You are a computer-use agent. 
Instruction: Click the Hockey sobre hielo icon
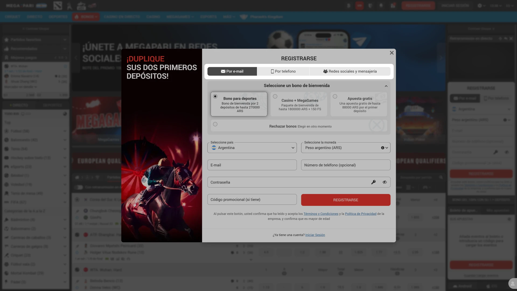[x=6, y=158]
